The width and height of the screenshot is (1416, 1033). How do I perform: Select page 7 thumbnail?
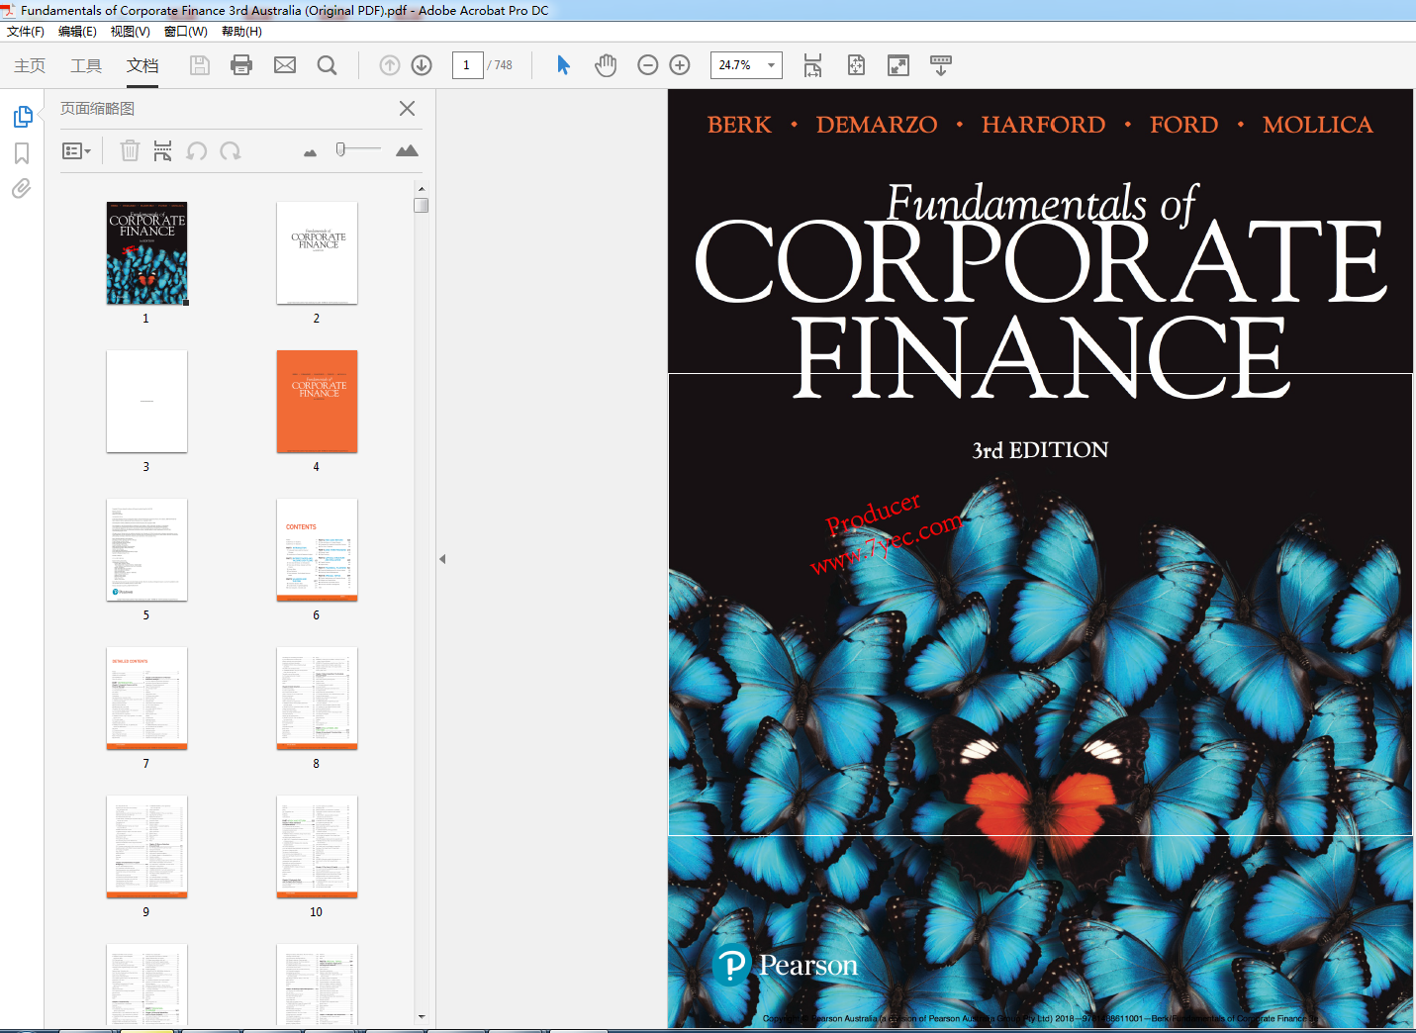[x=146, y=699]
